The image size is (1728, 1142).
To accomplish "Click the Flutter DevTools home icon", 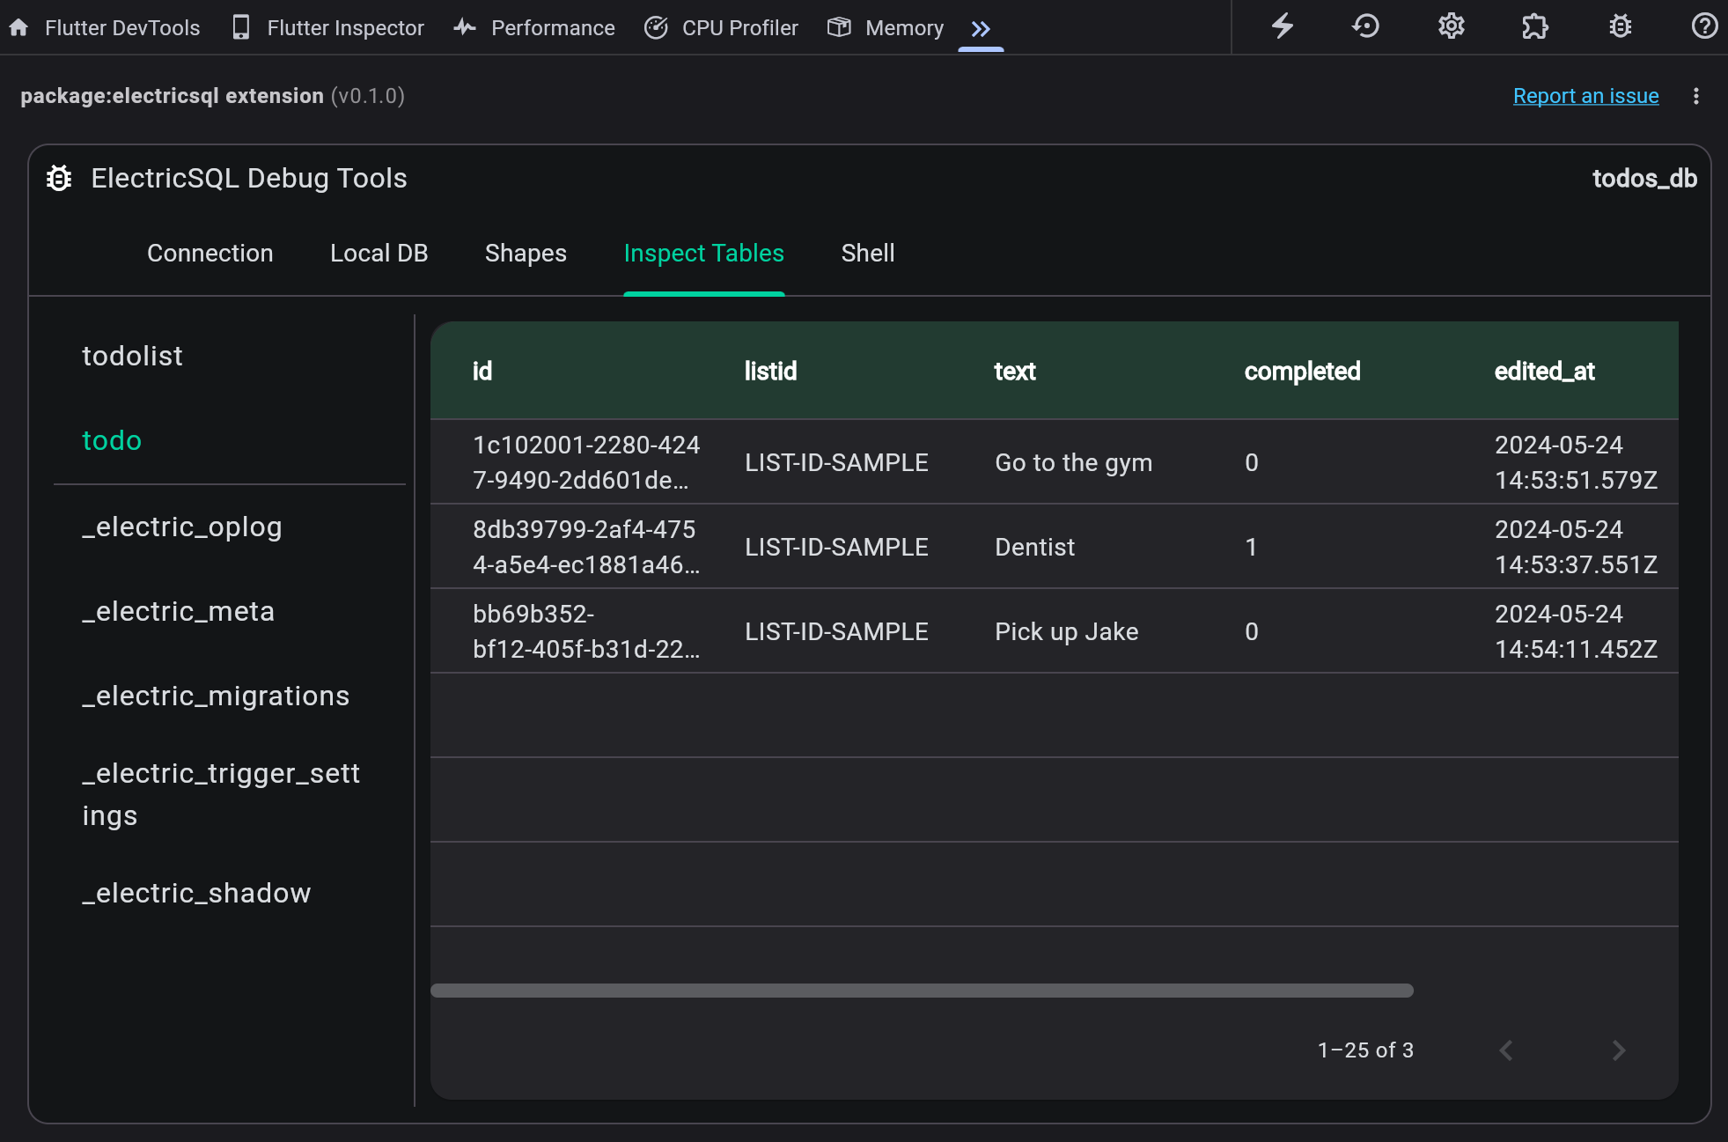I will pyautogui.click(x=18, y=27).
